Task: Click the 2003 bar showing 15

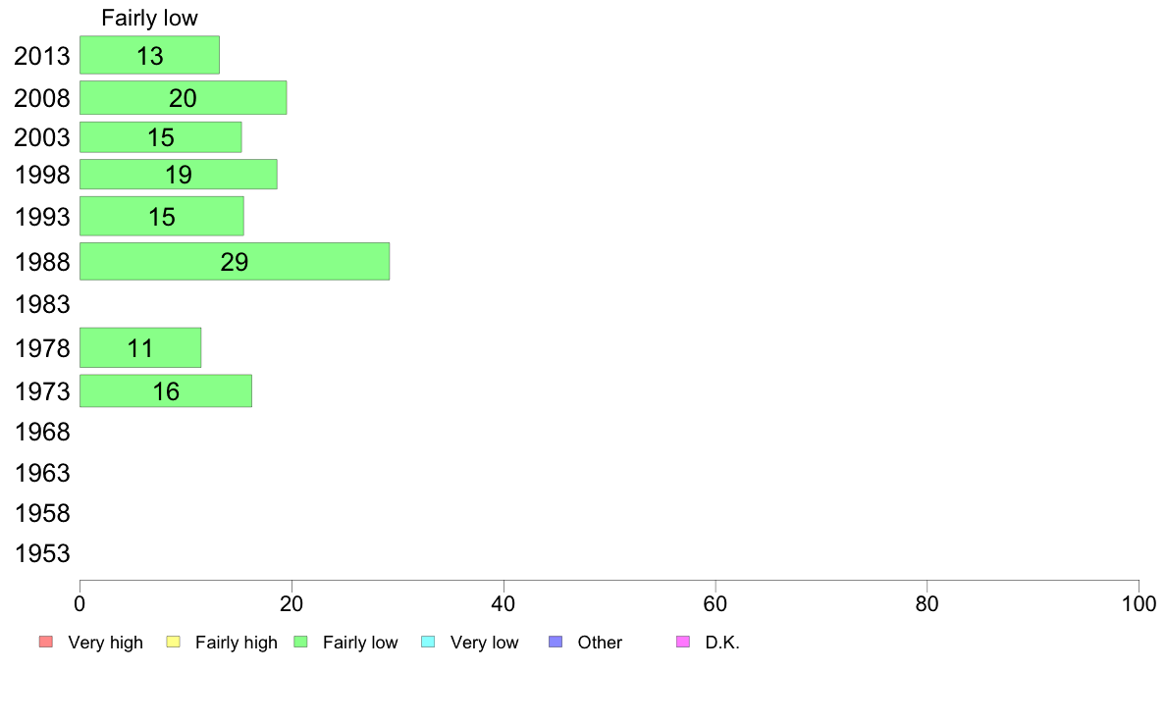Action: coord(160,137)
